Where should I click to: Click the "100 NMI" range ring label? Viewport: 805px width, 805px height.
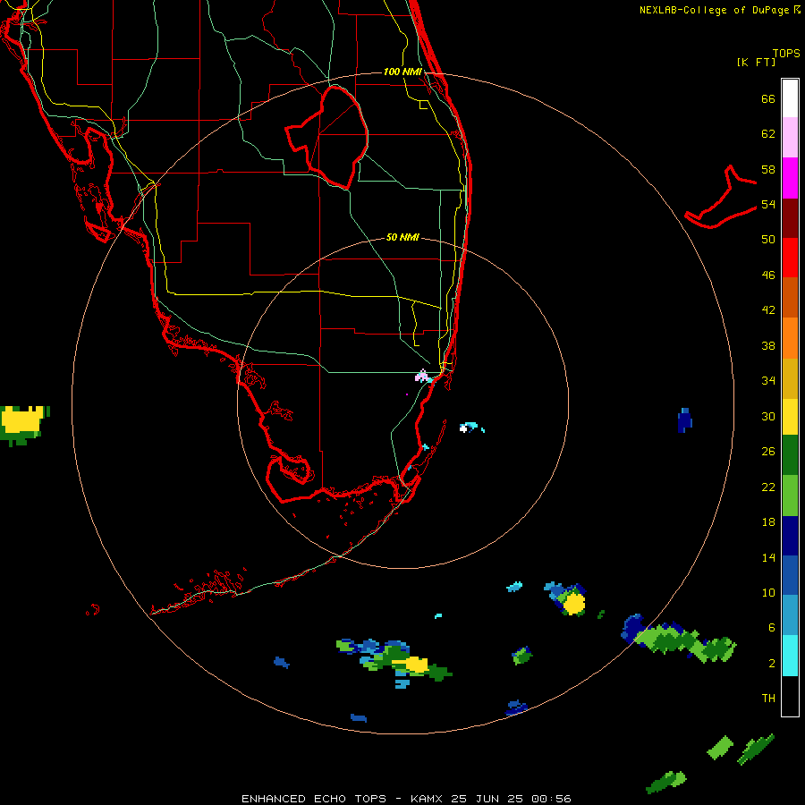tap(402, 72)
